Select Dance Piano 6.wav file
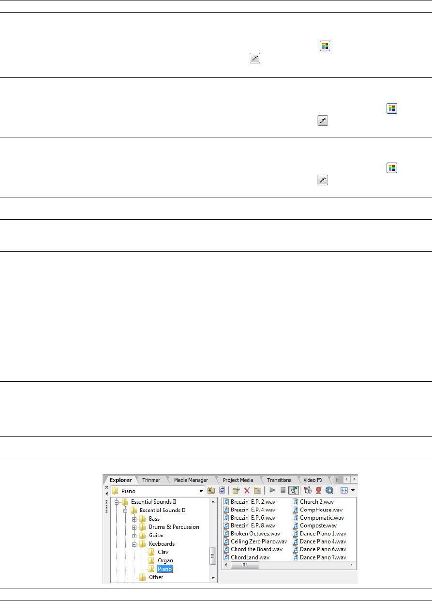This screenshot has width=432, height=601. click(319, 549)
